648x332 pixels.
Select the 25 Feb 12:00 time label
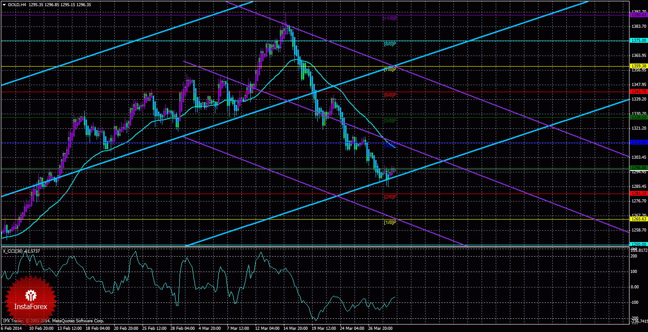(155, 328)
